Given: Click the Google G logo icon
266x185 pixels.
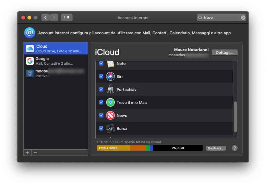Looking at the screenshot, I should pos(30,61).
